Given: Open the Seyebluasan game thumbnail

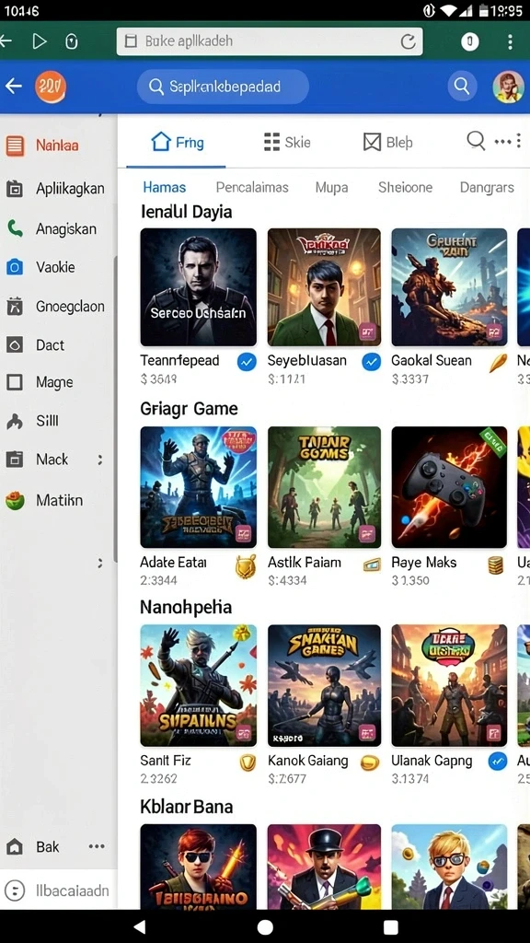Looking at the screenshot, I should [x=324, y=287].
